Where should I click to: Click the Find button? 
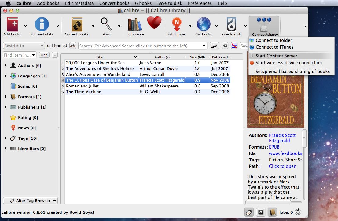tap(44, 55)
